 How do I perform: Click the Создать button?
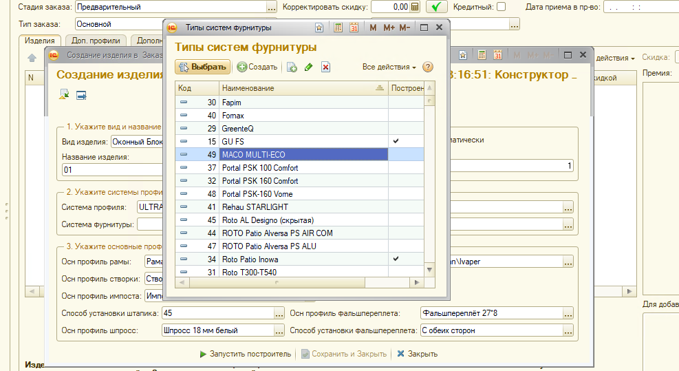257,67
